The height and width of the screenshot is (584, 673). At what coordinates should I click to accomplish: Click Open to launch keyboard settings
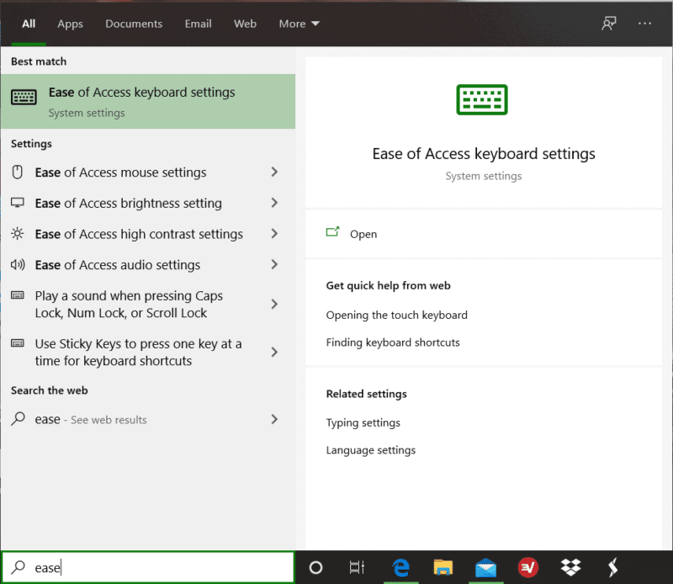(361, 235)
